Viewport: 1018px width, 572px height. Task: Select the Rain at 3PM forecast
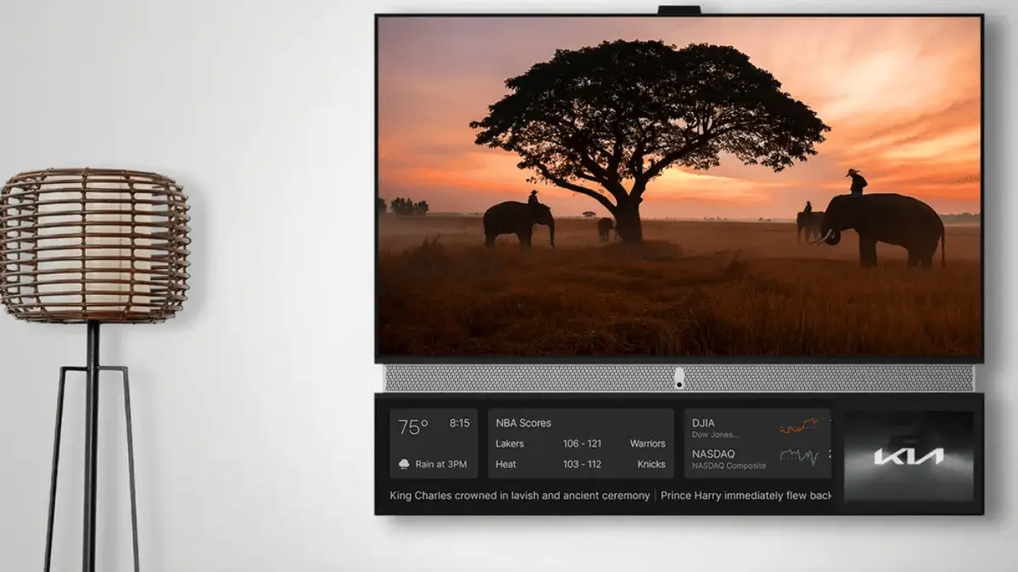pos(441,464)
